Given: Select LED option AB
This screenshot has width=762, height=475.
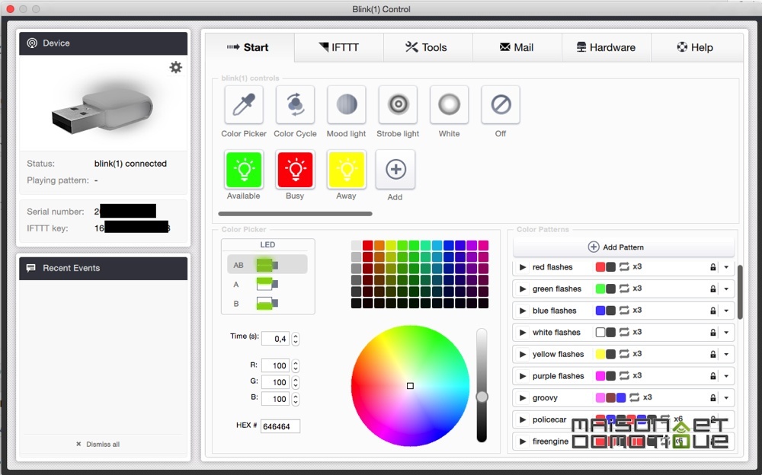Looking at the screenshot, I should click(267, 265).
